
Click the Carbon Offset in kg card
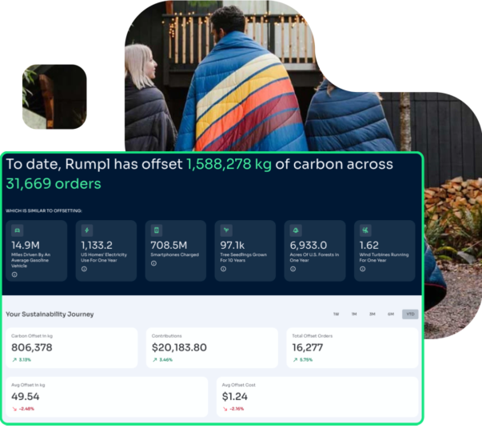click(72, 348)
